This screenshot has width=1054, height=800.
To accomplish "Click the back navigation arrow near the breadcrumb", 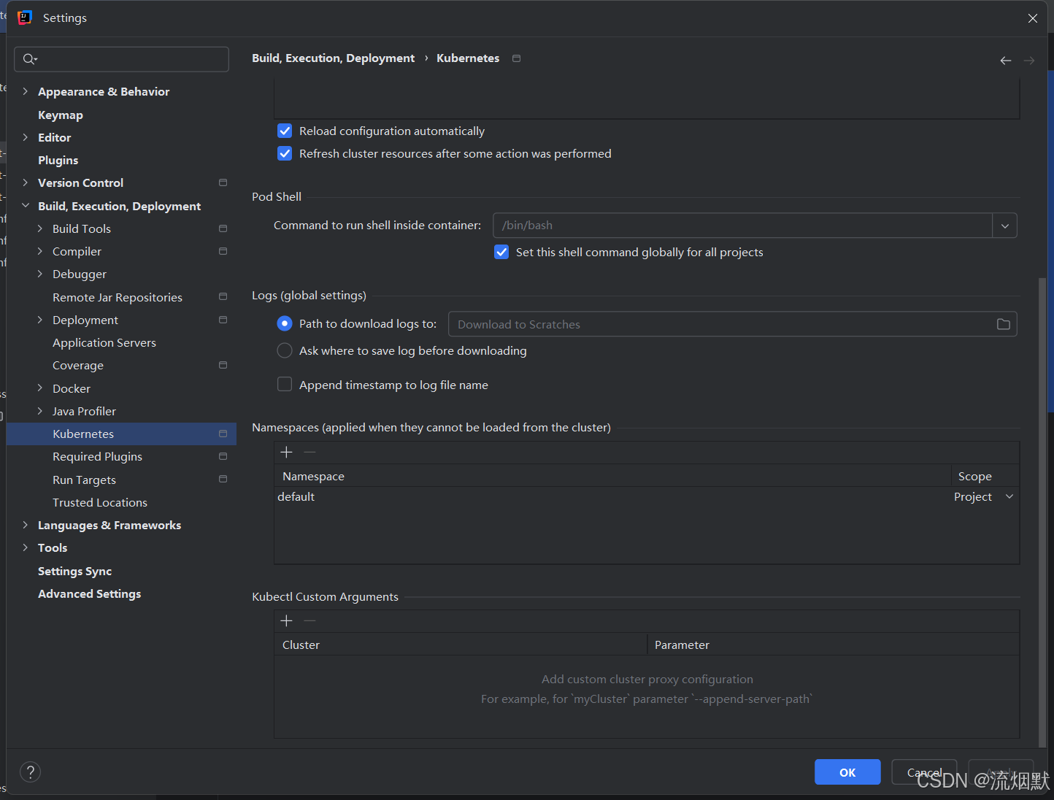I will 1005,61.
